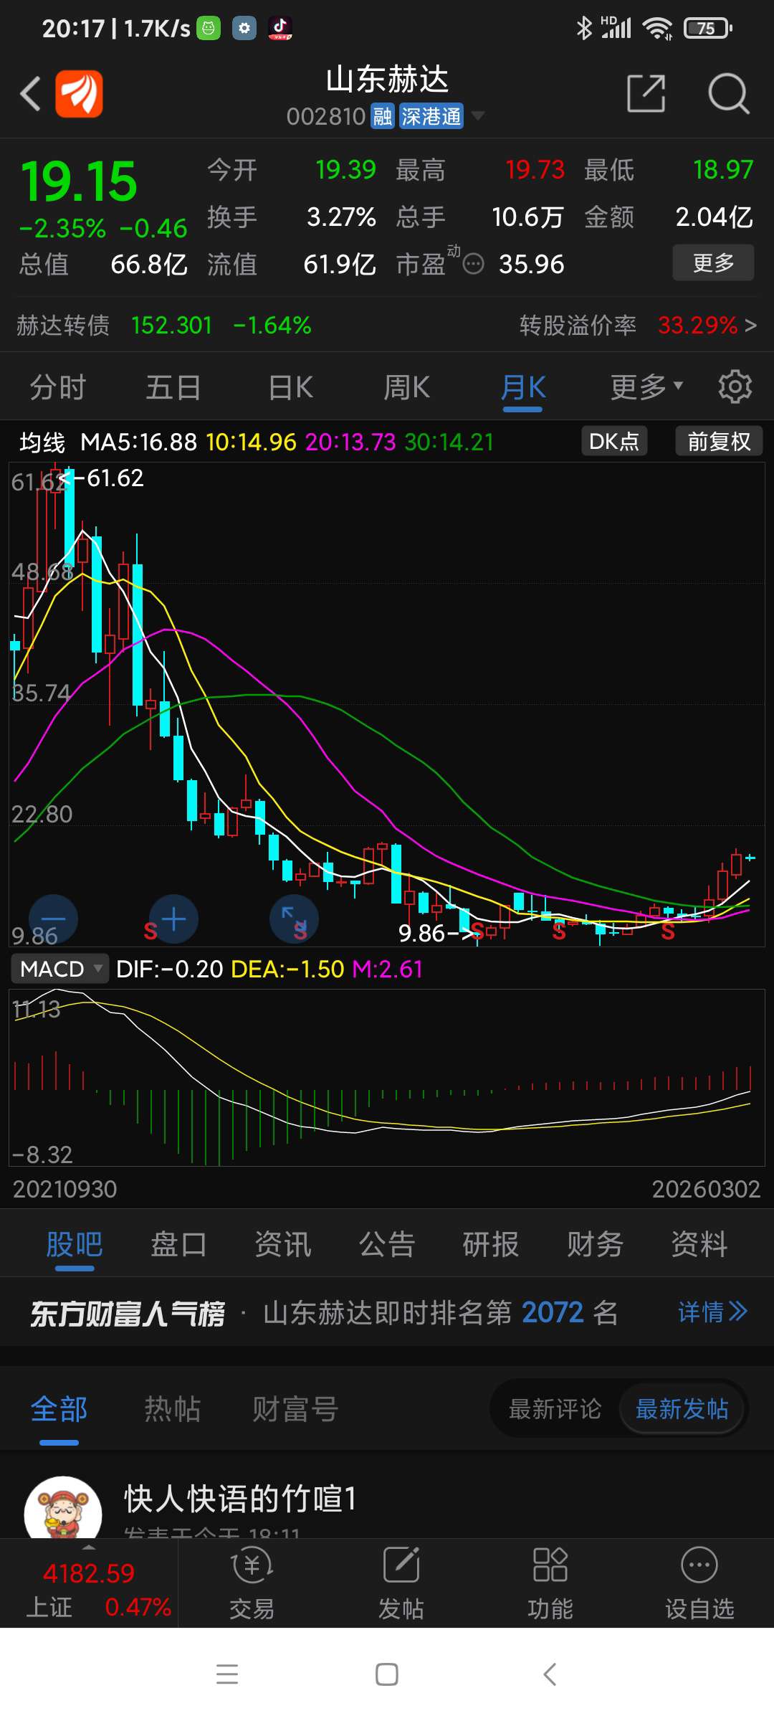The image size is (774, 1721).
Task: Open the 财务 tab
Action: (x=595, y=1244)
